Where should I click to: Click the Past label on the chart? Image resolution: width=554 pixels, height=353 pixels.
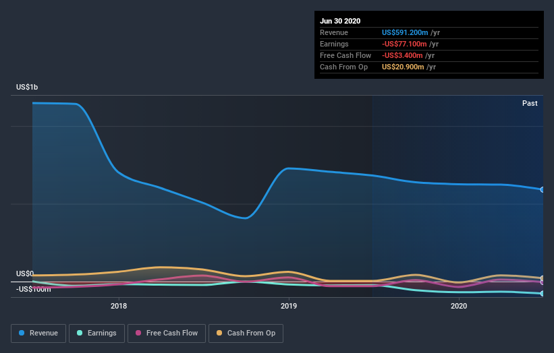coord(530,103)
